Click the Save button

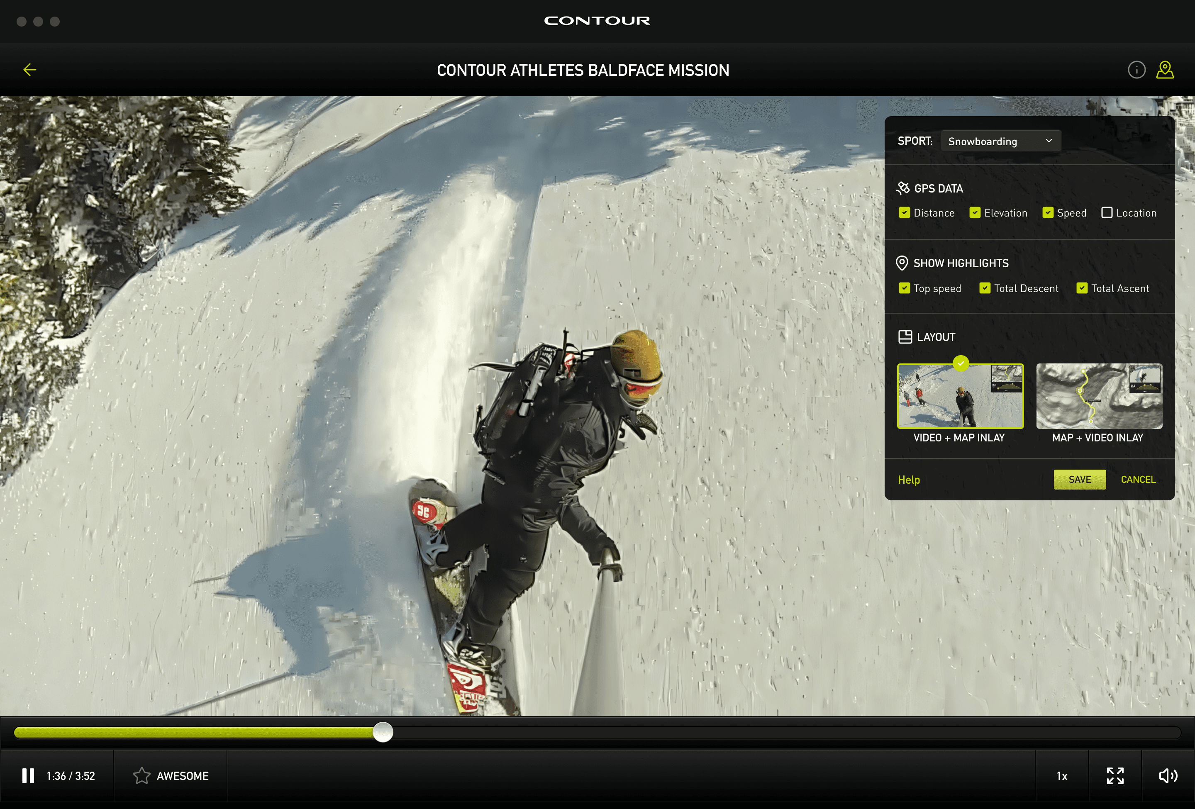tap(1079, 480)
